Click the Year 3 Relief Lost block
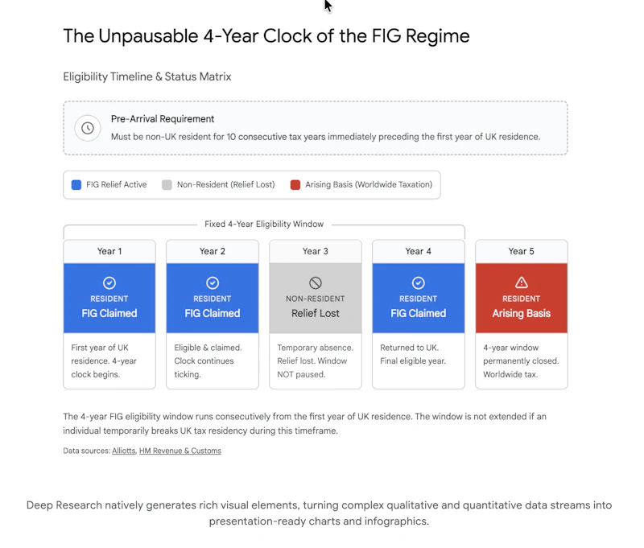The height and width of the screenshot is (548, 644). pos(316,298)
